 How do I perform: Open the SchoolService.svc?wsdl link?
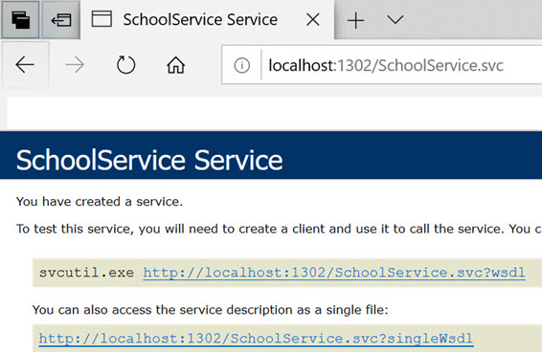point(334,273)
